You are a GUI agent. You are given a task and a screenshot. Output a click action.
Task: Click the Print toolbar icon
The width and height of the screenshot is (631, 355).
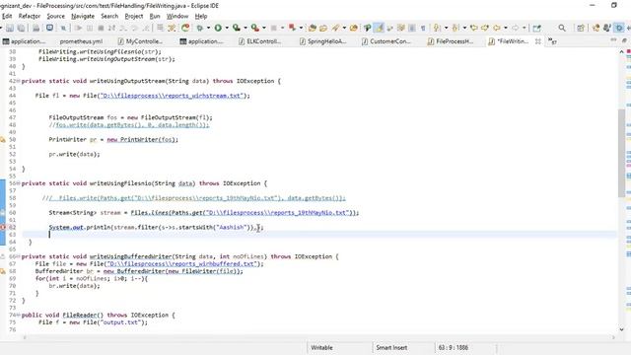[x=35, y=28]
